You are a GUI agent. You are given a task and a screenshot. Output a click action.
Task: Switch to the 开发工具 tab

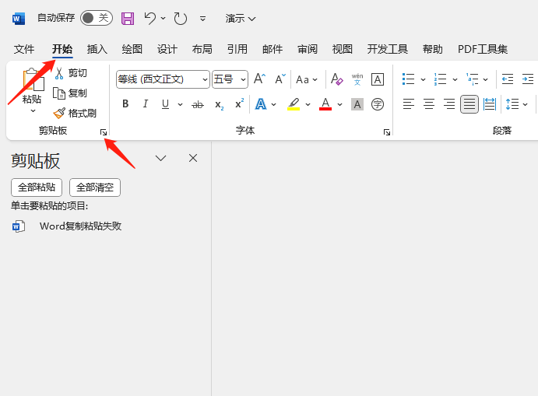[388, 49]
